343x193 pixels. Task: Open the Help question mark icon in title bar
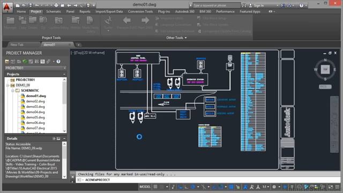(x=301, y=5)
